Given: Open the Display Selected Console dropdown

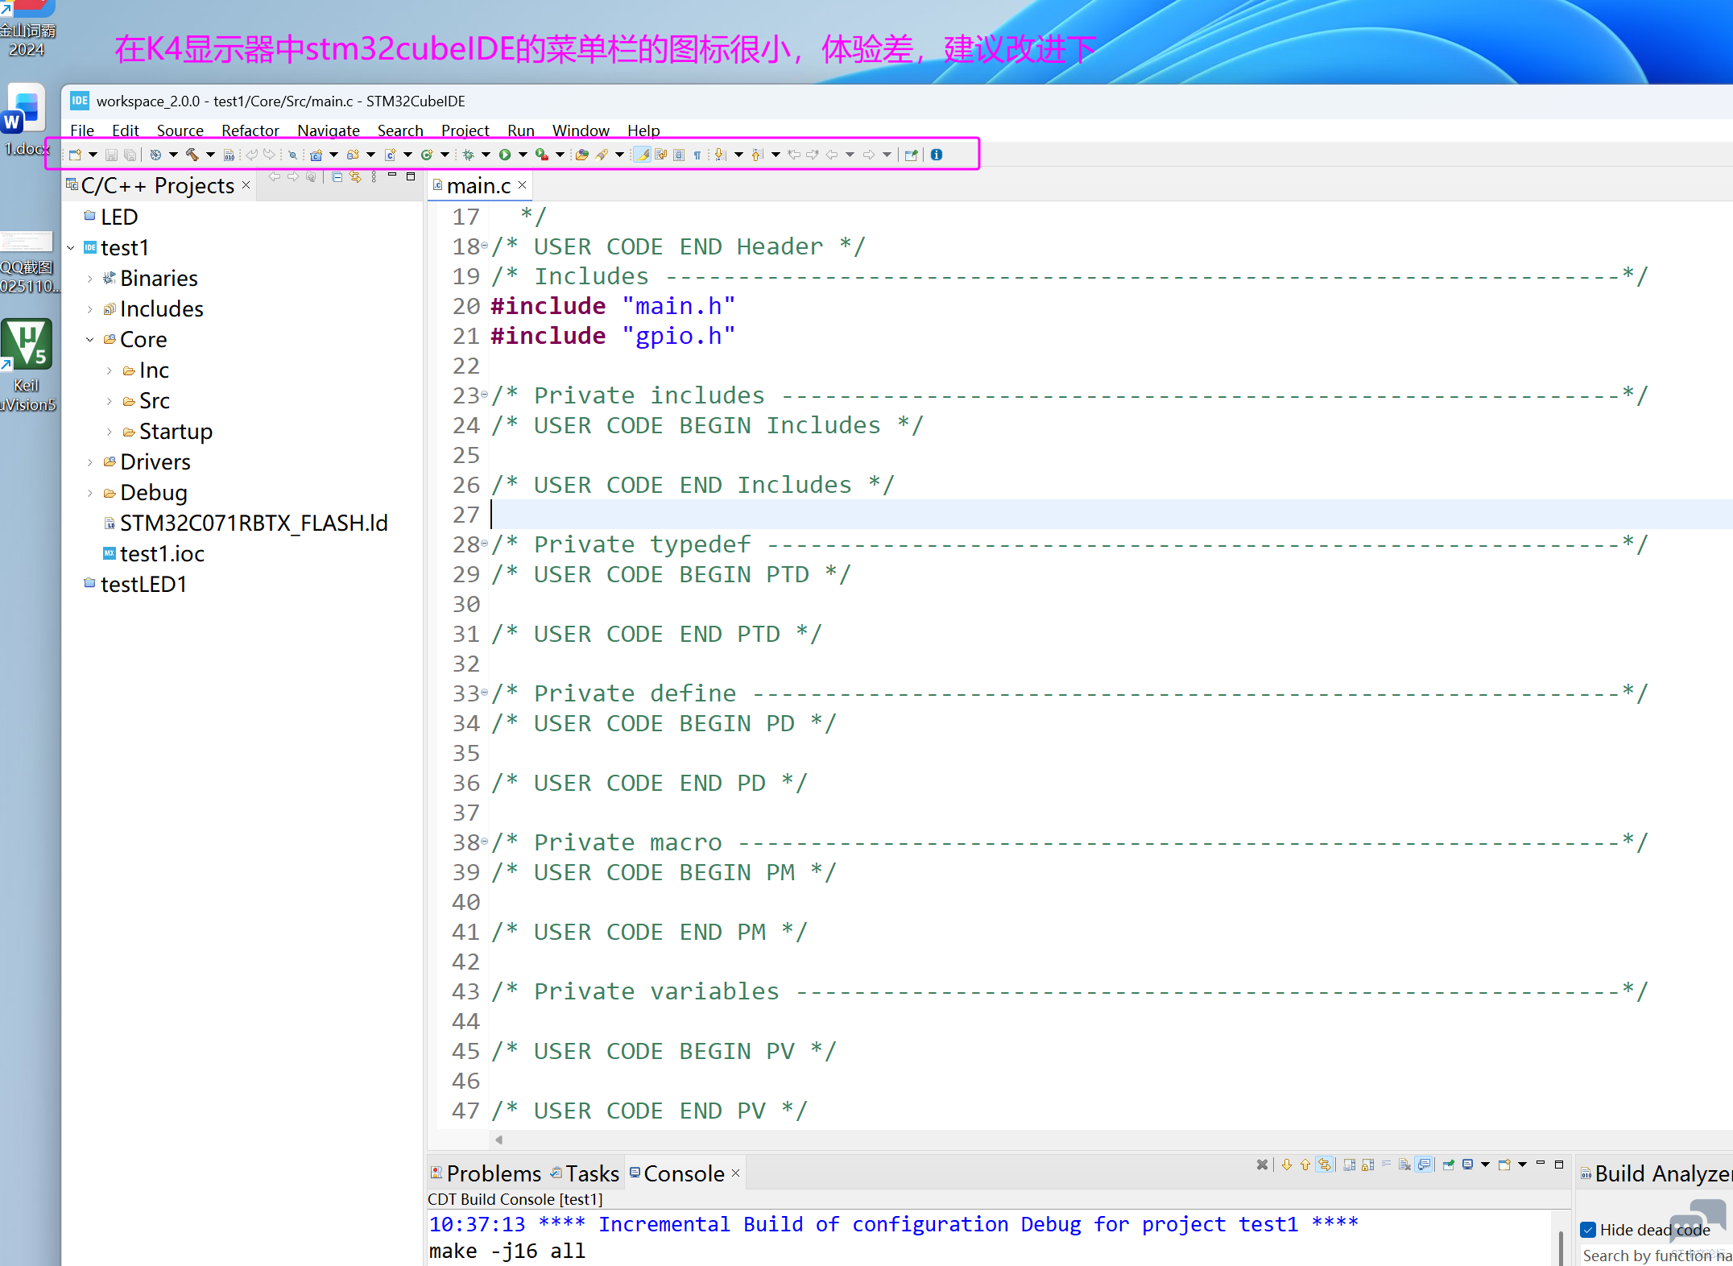Looking at the screenshot, I should tap(1486, 1165).
